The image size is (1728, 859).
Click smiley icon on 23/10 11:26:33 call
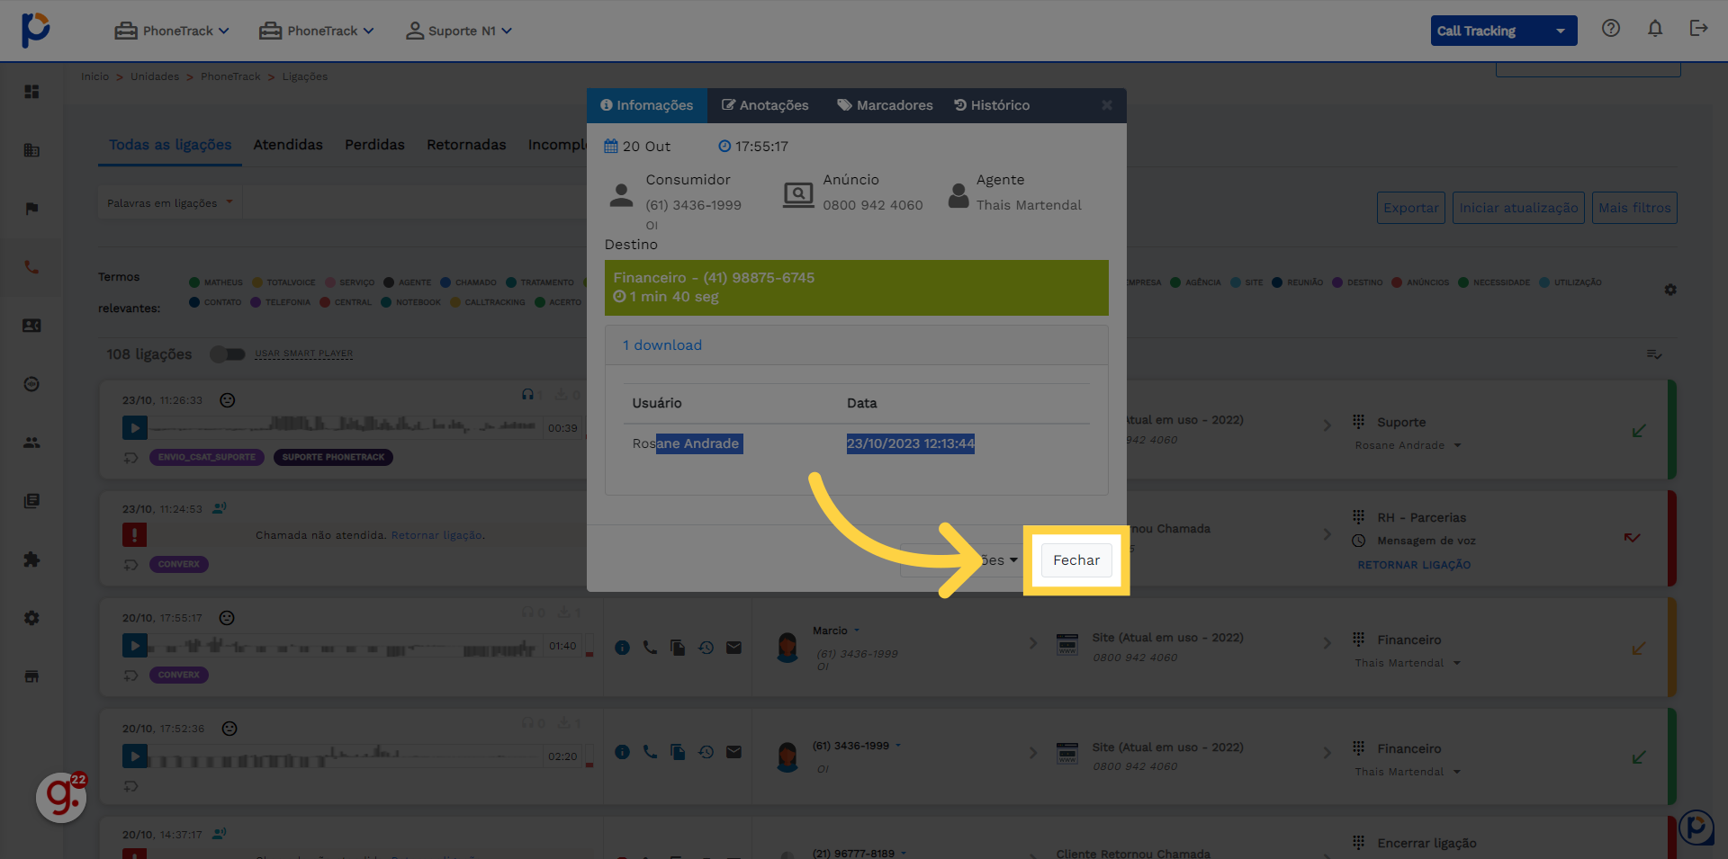tap(228, 400)
